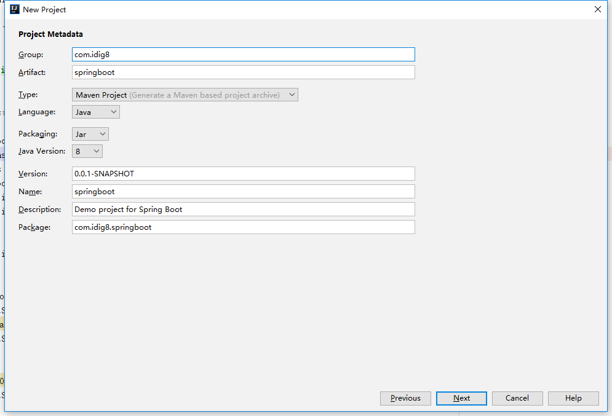
Task: Click the Artifact text field
Action: (243, 73)
